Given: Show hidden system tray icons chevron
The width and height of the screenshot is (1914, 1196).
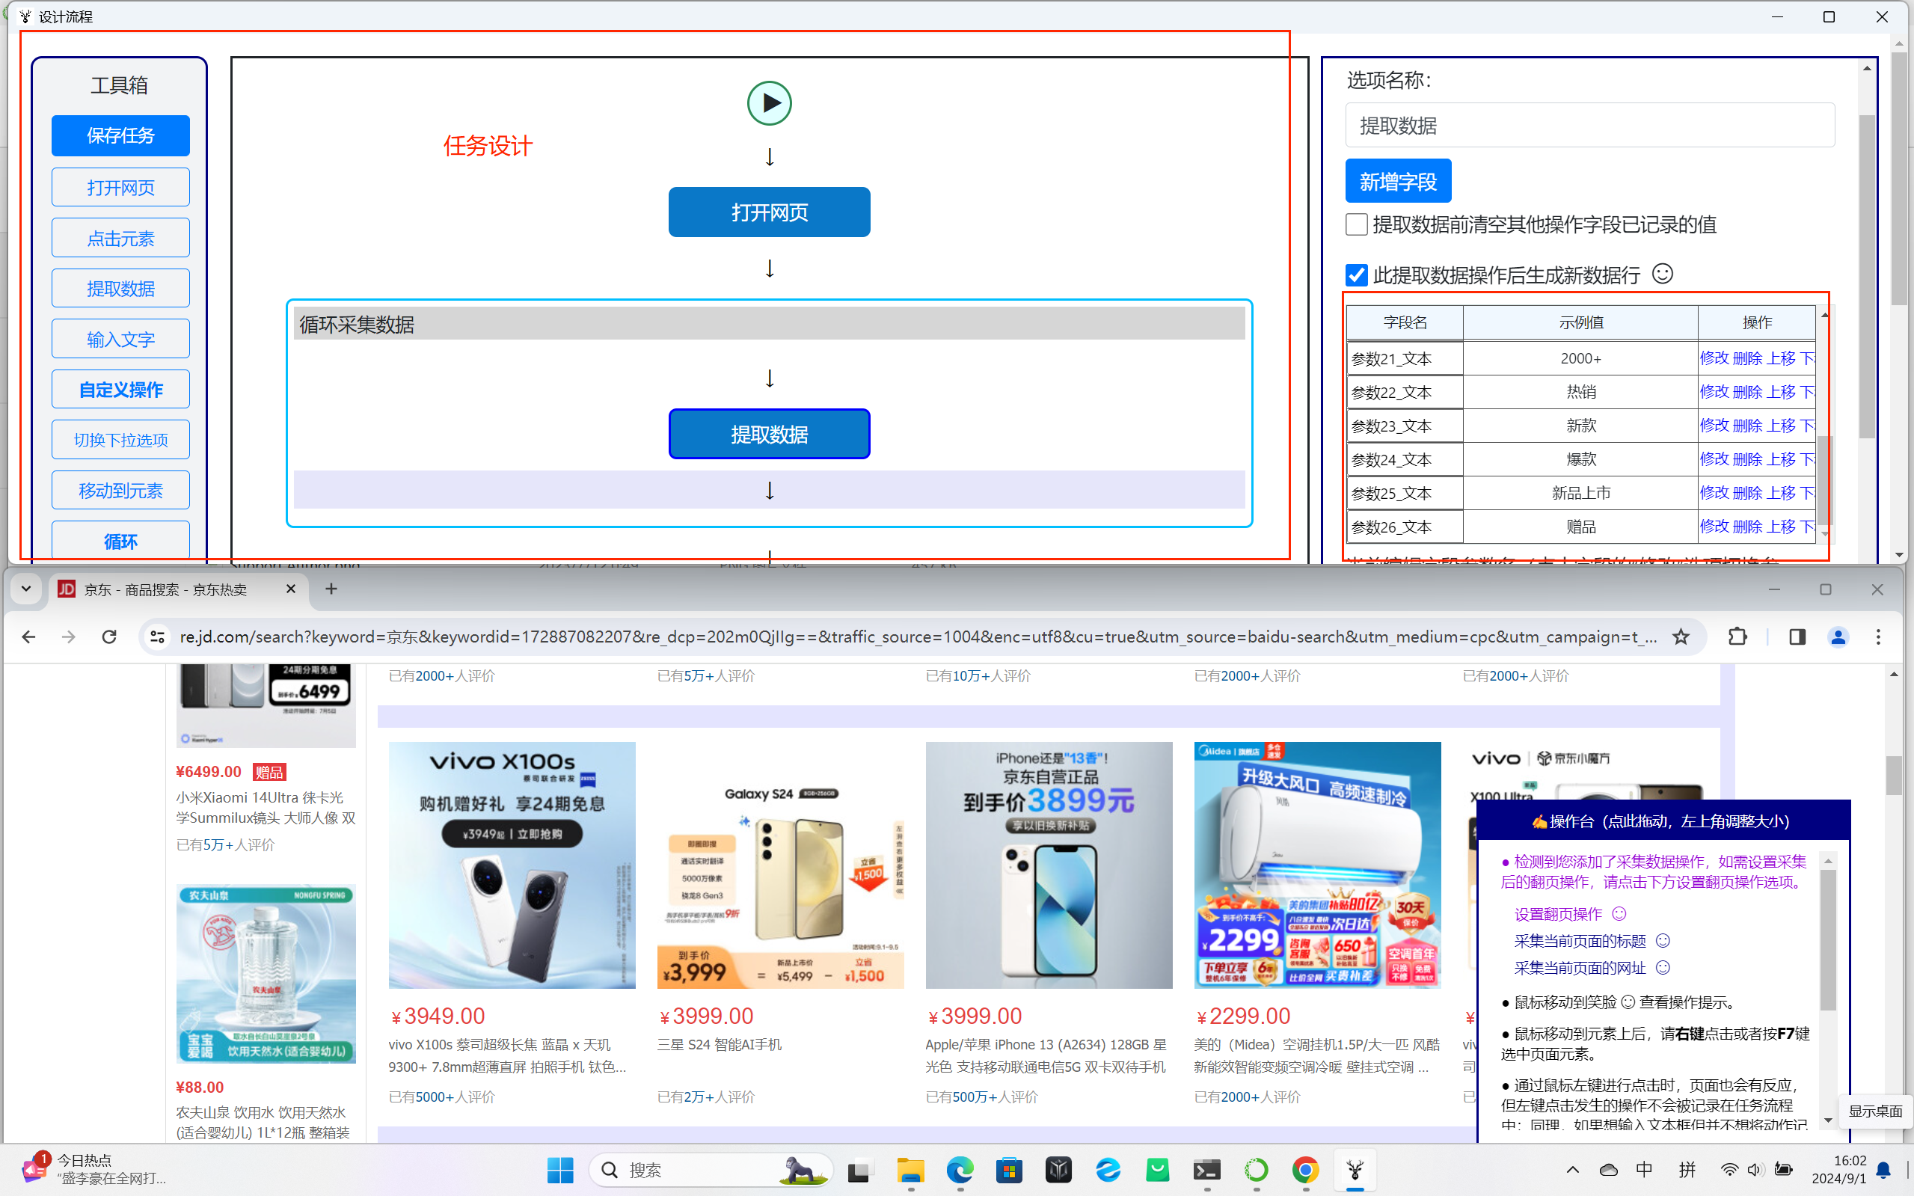Looking at the screenshot, I should 1572,1170.
